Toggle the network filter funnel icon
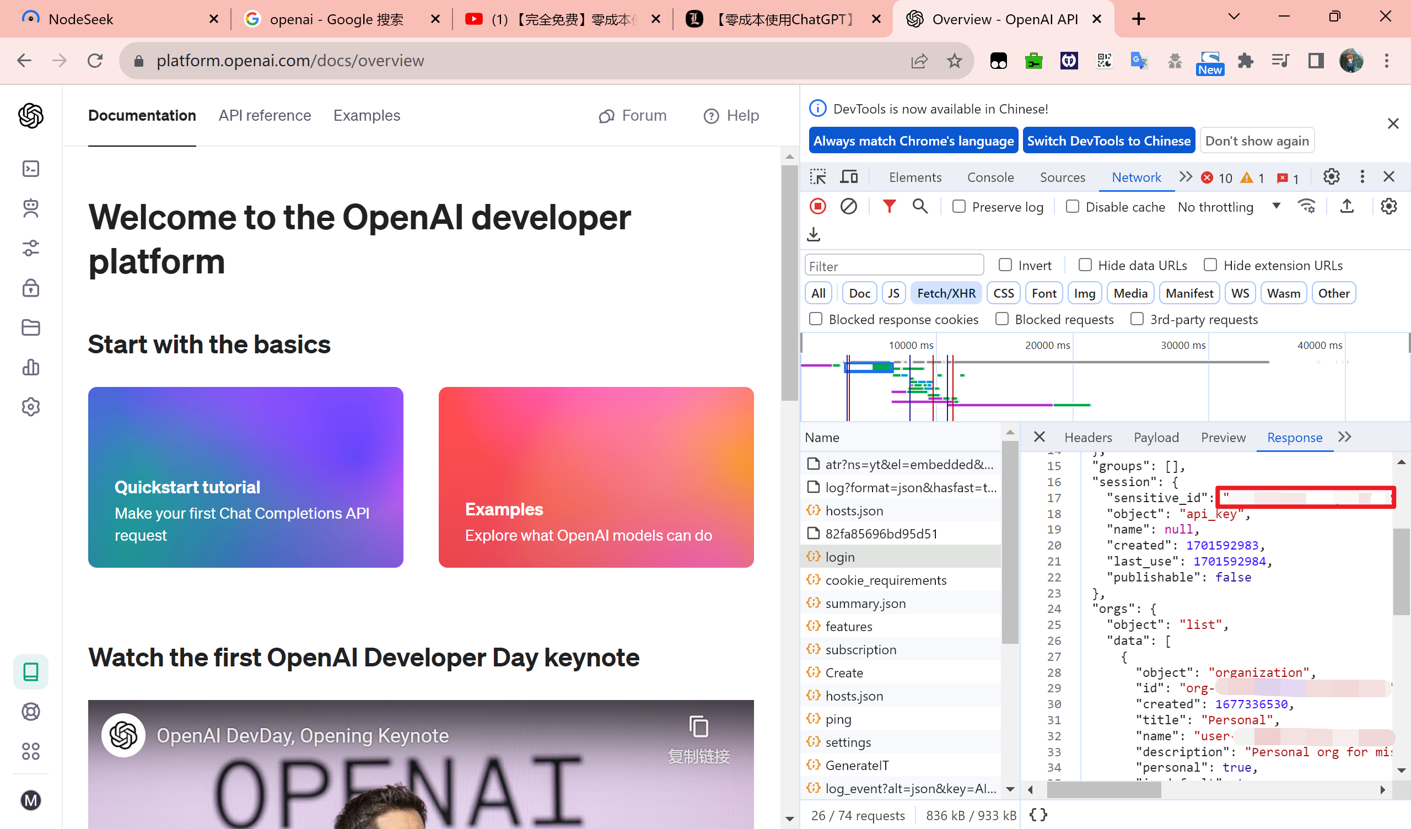 tap(888, 207)
